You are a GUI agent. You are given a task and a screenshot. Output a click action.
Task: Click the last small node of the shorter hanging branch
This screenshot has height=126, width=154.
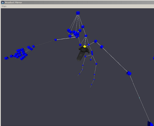(x=79, y=74)
